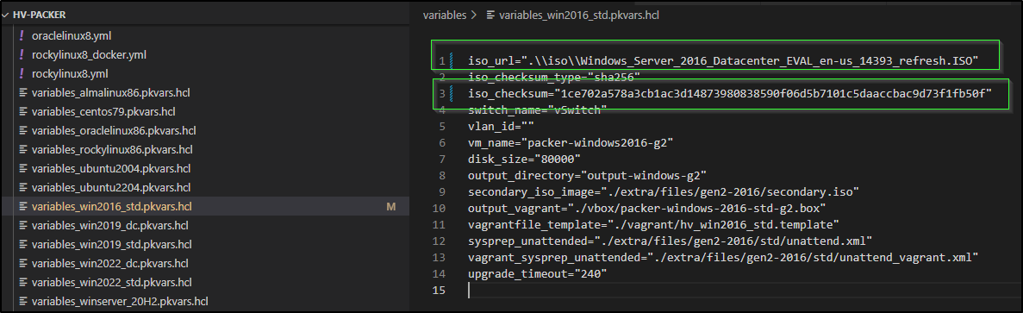Image resolution: width=1023 pixels, height=313 pixels.
Task: Click file icon beside variables_rockylinux86.pkvars.hcl
Action: tap(23, 150)
